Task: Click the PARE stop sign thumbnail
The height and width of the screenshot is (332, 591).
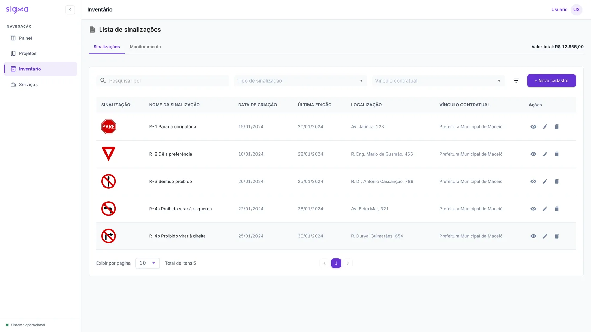Action: pyautogui.click(x=108, y=126)
